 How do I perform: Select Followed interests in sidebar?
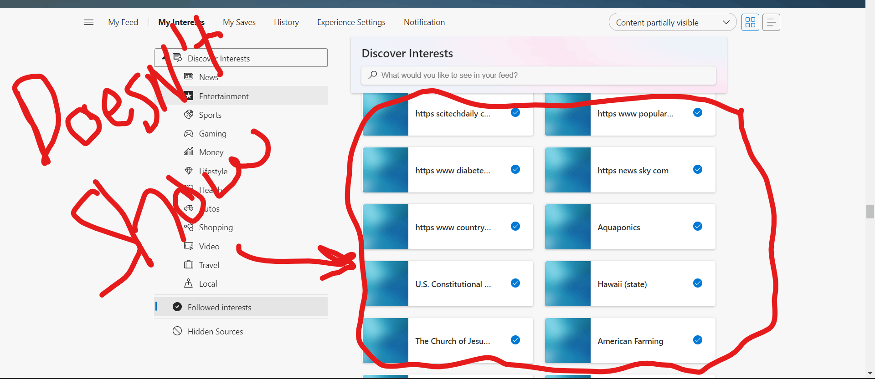(x=241, y=307)
